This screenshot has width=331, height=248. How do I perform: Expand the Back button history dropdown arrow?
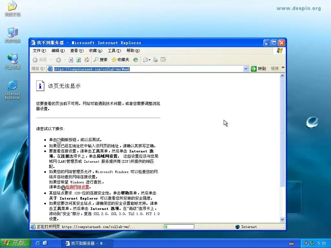(x=51, y=60)
